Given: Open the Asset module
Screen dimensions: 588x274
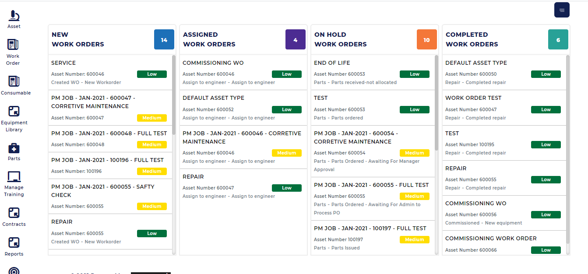Looking at the screenshot, I should 14,18.
